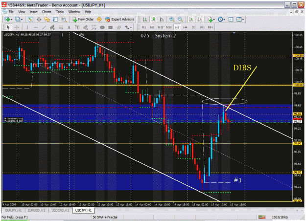Viewport: 306px width, 221px height.
Task: Expand the Periods clock dropdown arrow
Action: [224, 19]
